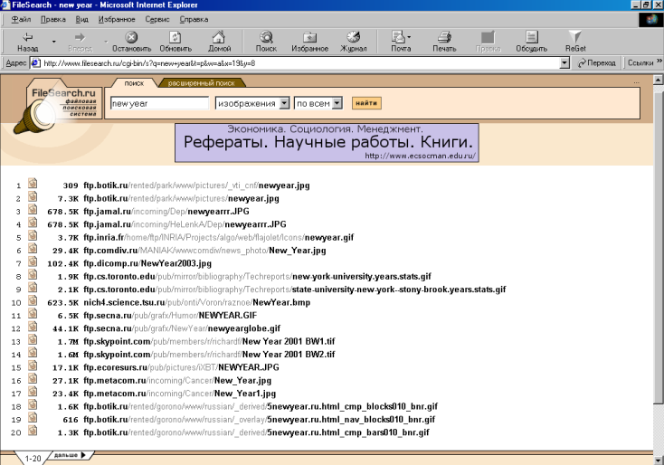Click file icon for result 3 newyearrr.JPG

coord(33,209)
